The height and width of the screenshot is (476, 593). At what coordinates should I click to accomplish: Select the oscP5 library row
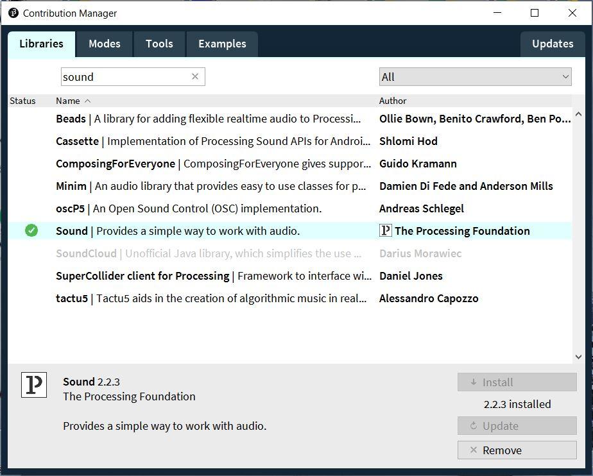pos(289,208)
